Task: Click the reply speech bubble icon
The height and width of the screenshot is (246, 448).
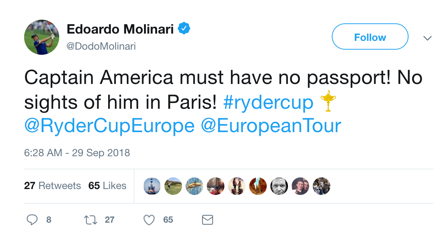Action: pyautogui.click(x=32, y=220)
